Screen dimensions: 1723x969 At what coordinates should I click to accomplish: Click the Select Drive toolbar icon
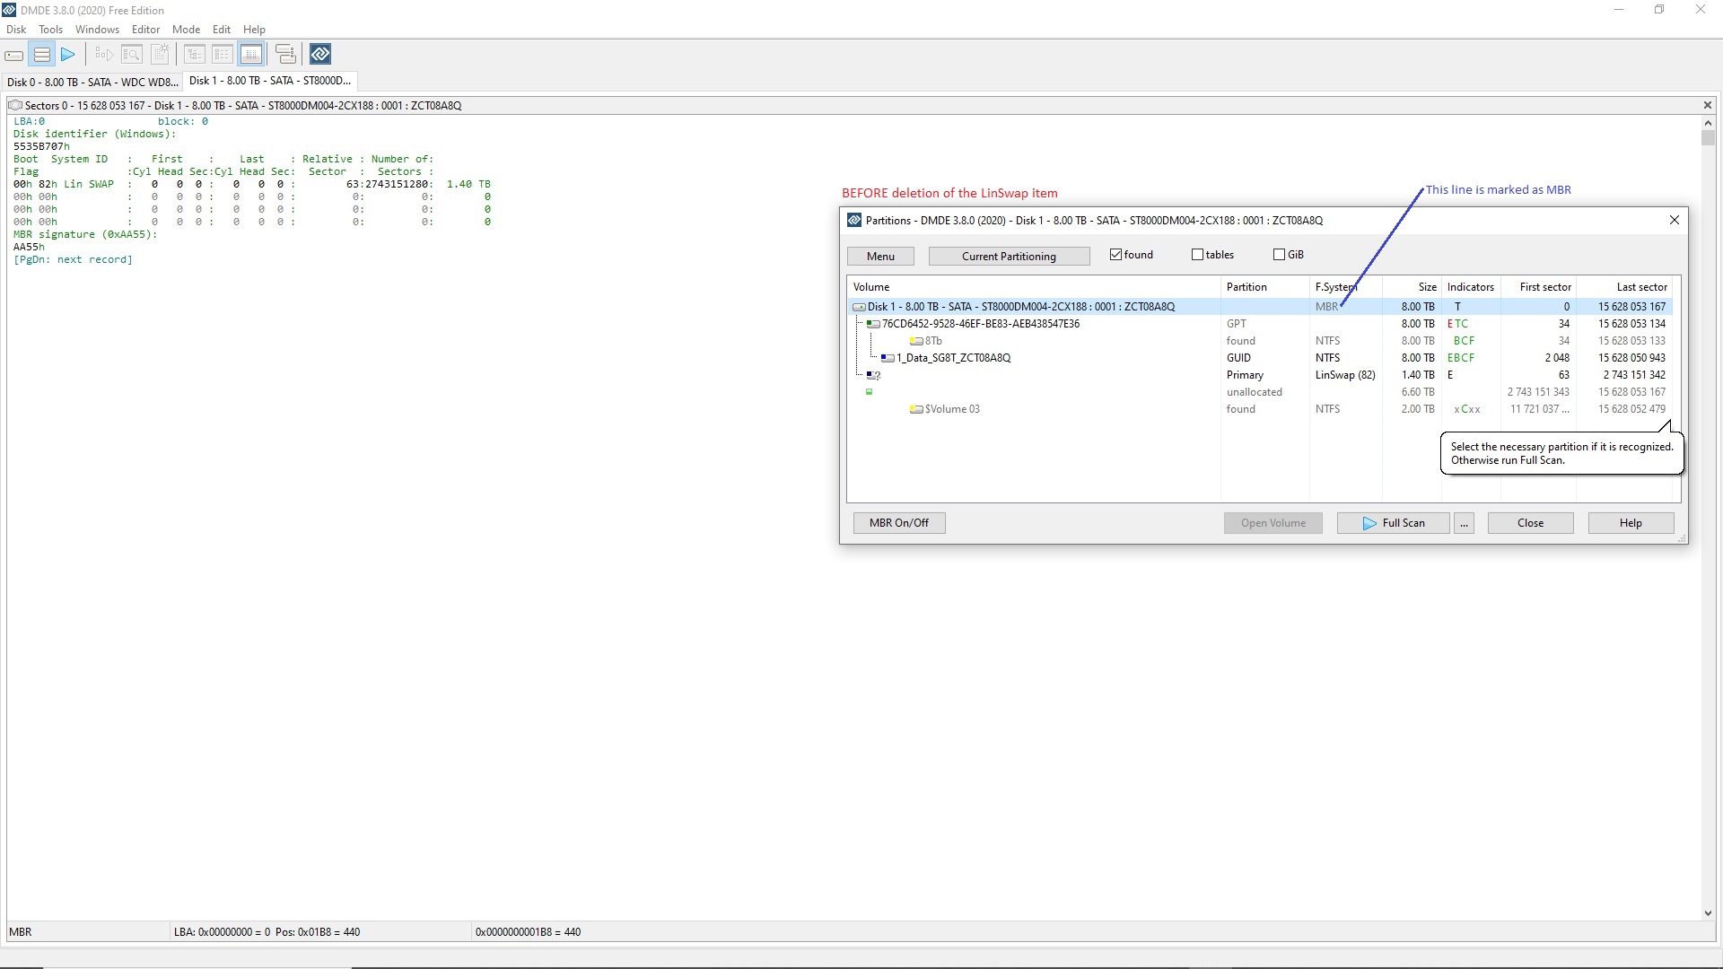[x=14, y=55]
